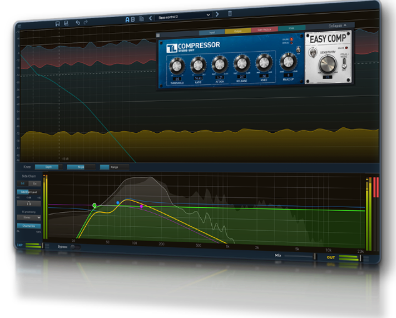Click the Knee Range slider
Screen dimensions: 396x318
click(114, 167)
